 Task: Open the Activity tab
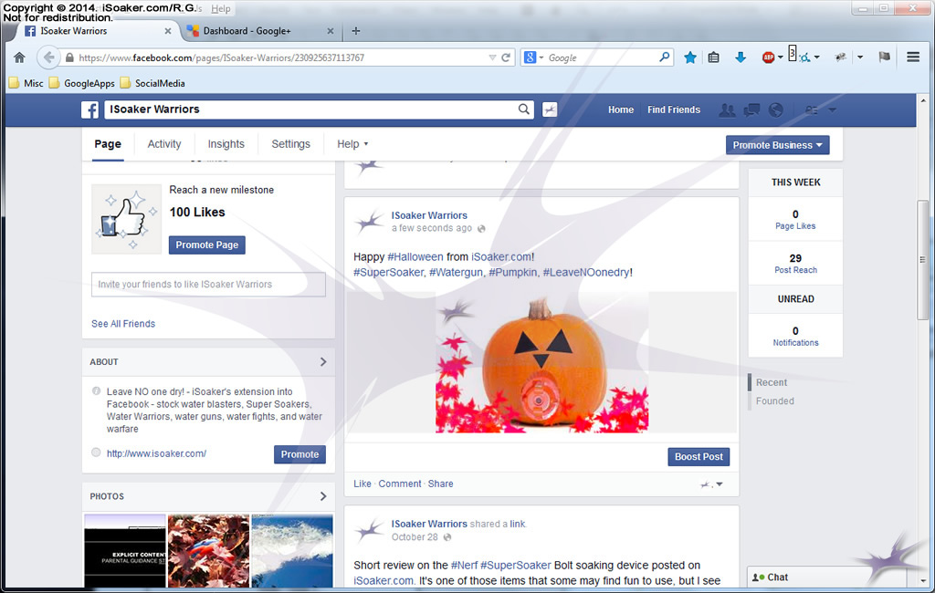(164, 143)
